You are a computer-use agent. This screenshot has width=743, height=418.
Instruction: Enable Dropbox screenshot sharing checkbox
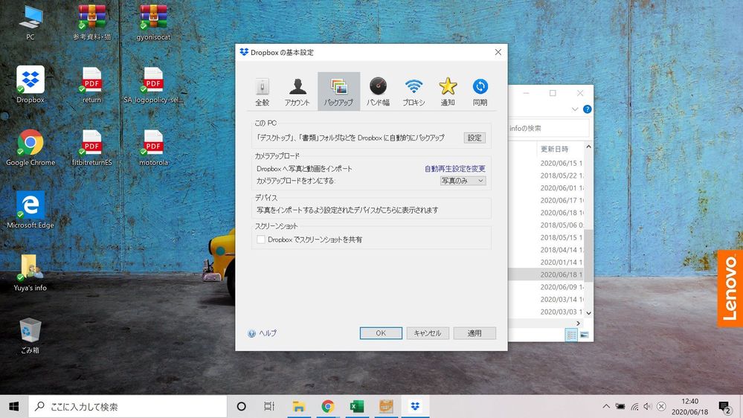coord(261,239)
